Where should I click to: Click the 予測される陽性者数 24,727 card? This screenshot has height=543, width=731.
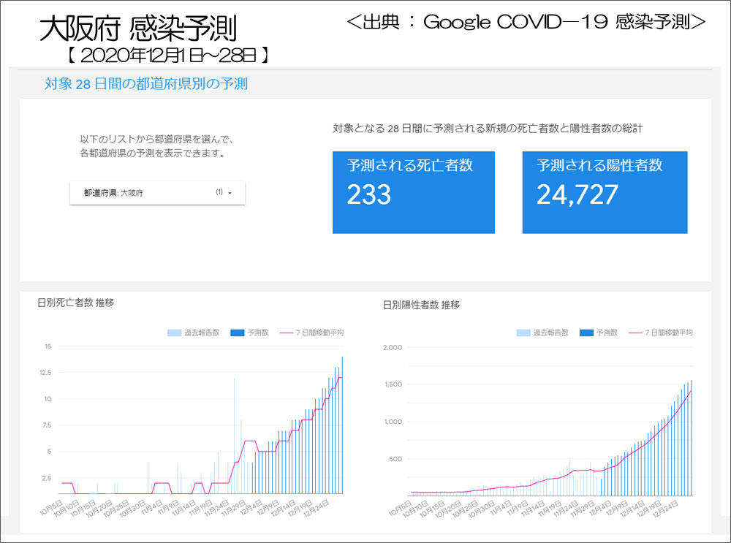tap(605, 192)
